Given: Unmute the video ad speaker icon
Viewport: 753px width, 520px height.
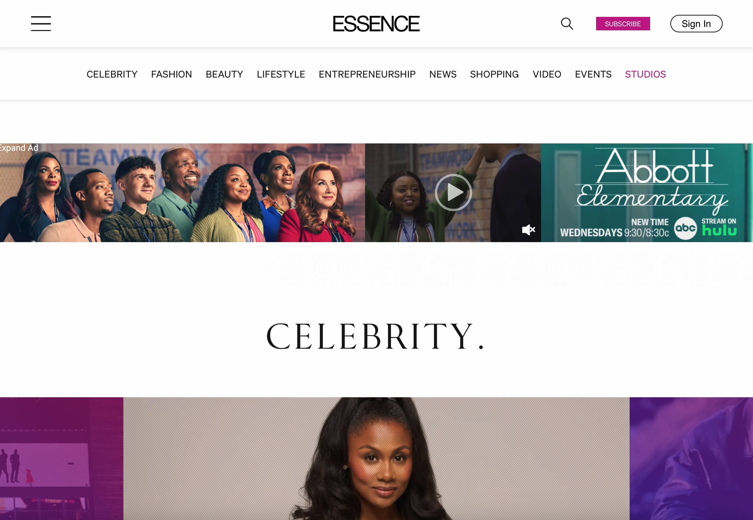Looking at the screenshot, I should [x=528, y=230].
